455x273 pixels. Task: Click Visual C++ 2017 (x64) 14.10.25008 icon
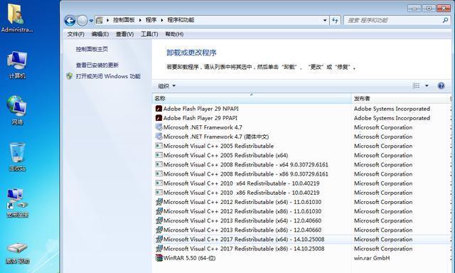click(159, 239)
